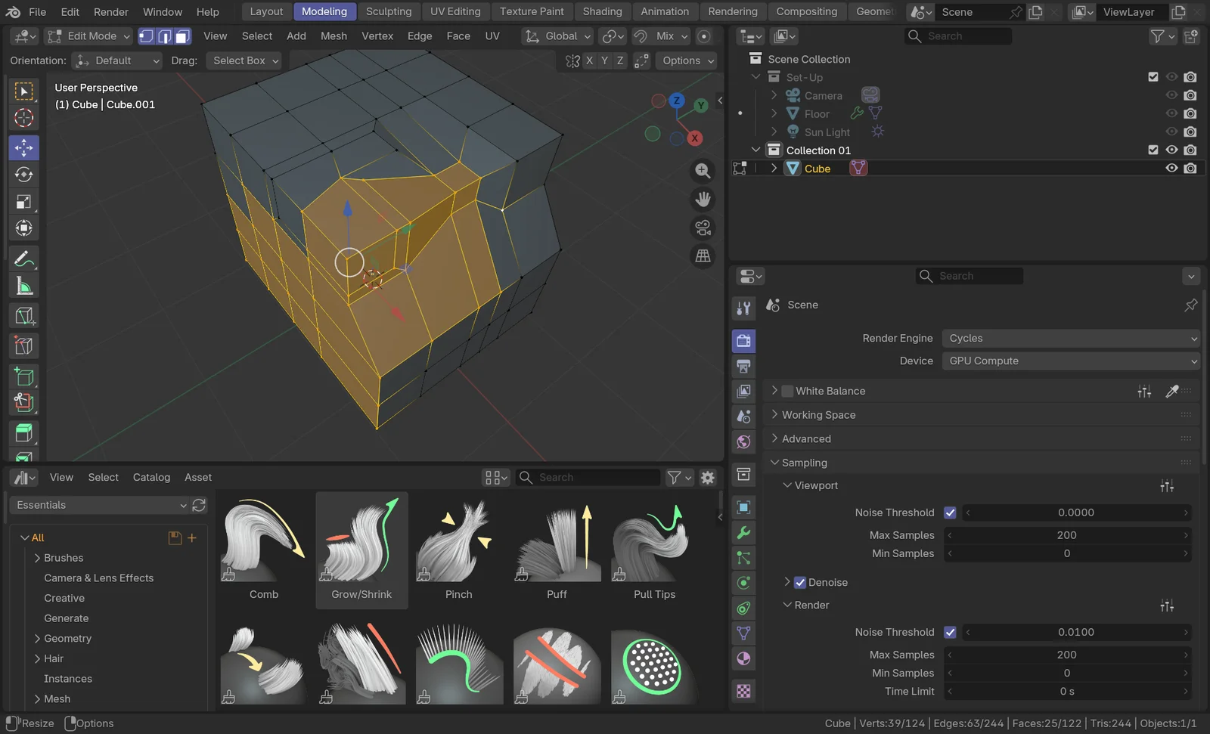Screen dimensions: 1210x734
Task: Open the Output properties printer tab
Action: pyautogui.click(x=743, y=367)
